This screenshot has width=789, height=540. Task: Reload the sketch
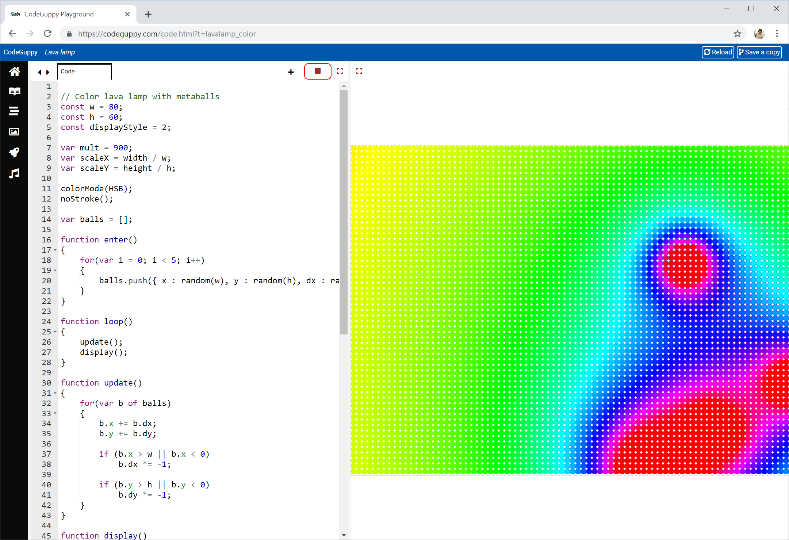pyautogui.click(x=717, y=52)
